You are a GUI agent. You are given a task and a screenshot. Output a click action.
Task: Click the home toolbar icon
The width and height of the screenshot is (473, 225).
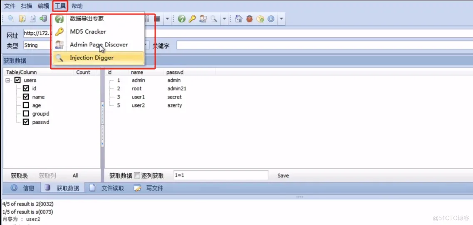pos(239,19)
